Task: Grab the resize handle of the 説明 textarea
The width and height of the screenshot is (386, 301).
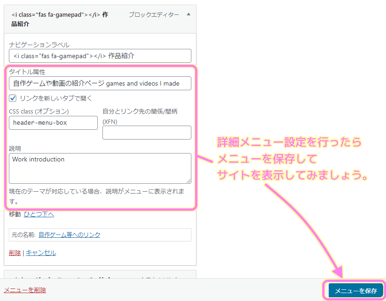Action: coord(189,181)
